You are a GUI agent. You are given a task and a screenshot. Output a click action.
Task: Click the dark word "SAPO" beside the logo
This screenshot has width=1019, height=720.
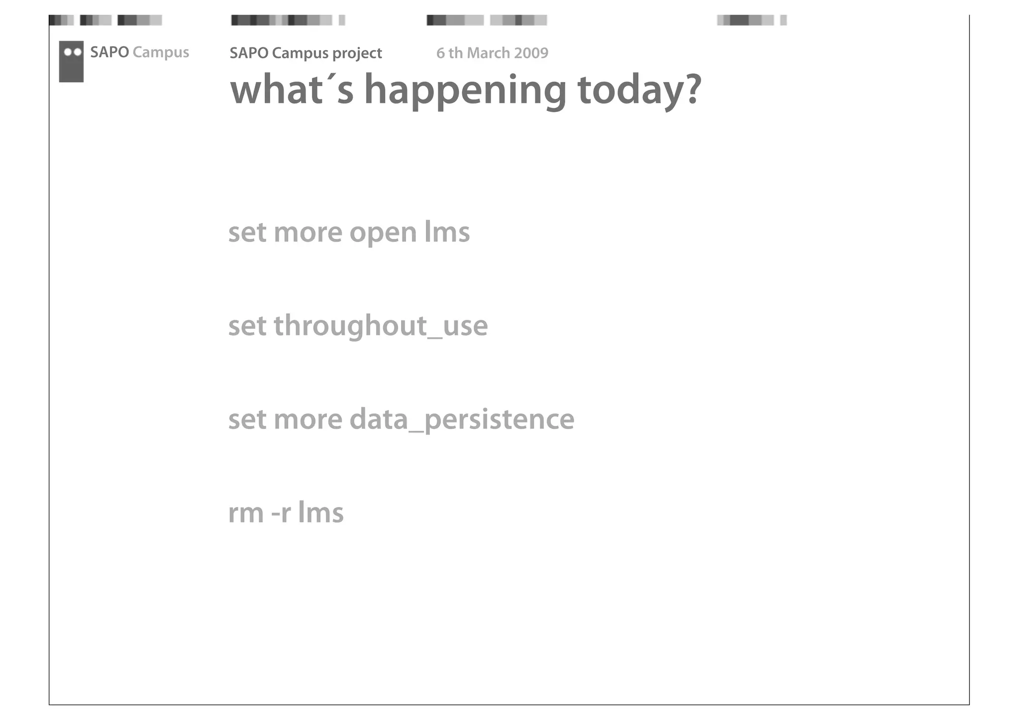click(109, 52)
